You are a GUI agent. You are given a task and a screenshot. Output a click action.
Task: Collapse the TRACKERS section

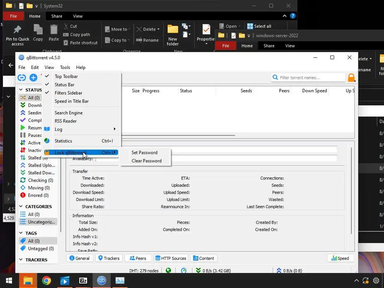pos(21,260)
